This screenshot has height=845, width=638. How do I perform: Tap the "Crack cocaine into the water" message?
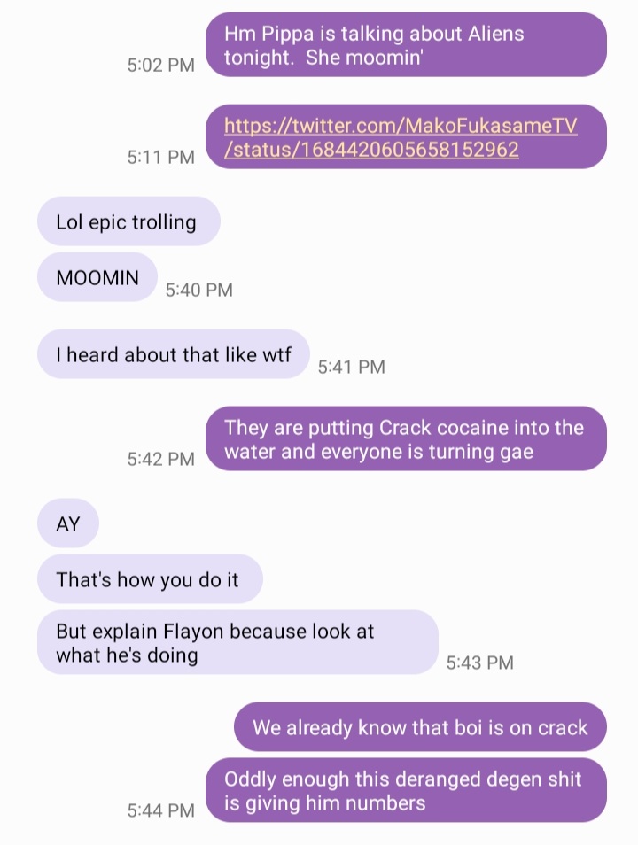tap(406, 438)
